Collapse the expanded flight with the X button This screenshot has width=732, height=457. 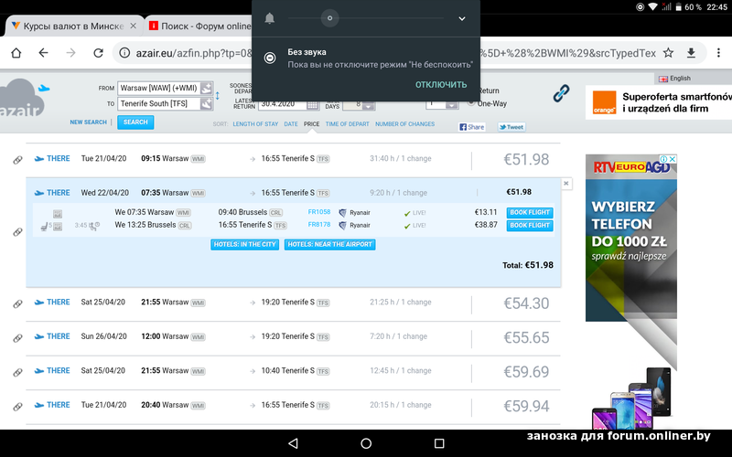tap(565, 184)
